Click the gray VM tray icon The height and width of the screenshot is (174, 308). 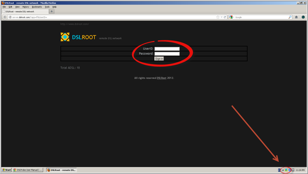tap(293, 170)
